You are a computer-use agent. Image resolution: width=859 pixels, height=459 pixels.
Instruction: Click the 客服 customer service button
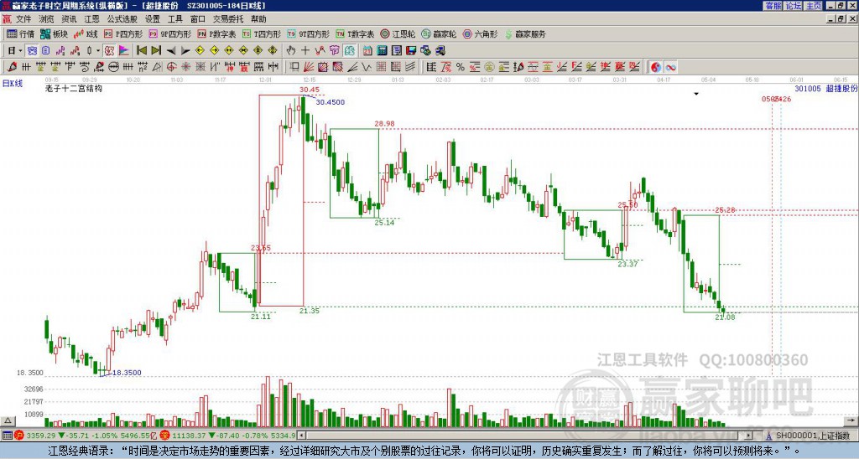point(773,5)
